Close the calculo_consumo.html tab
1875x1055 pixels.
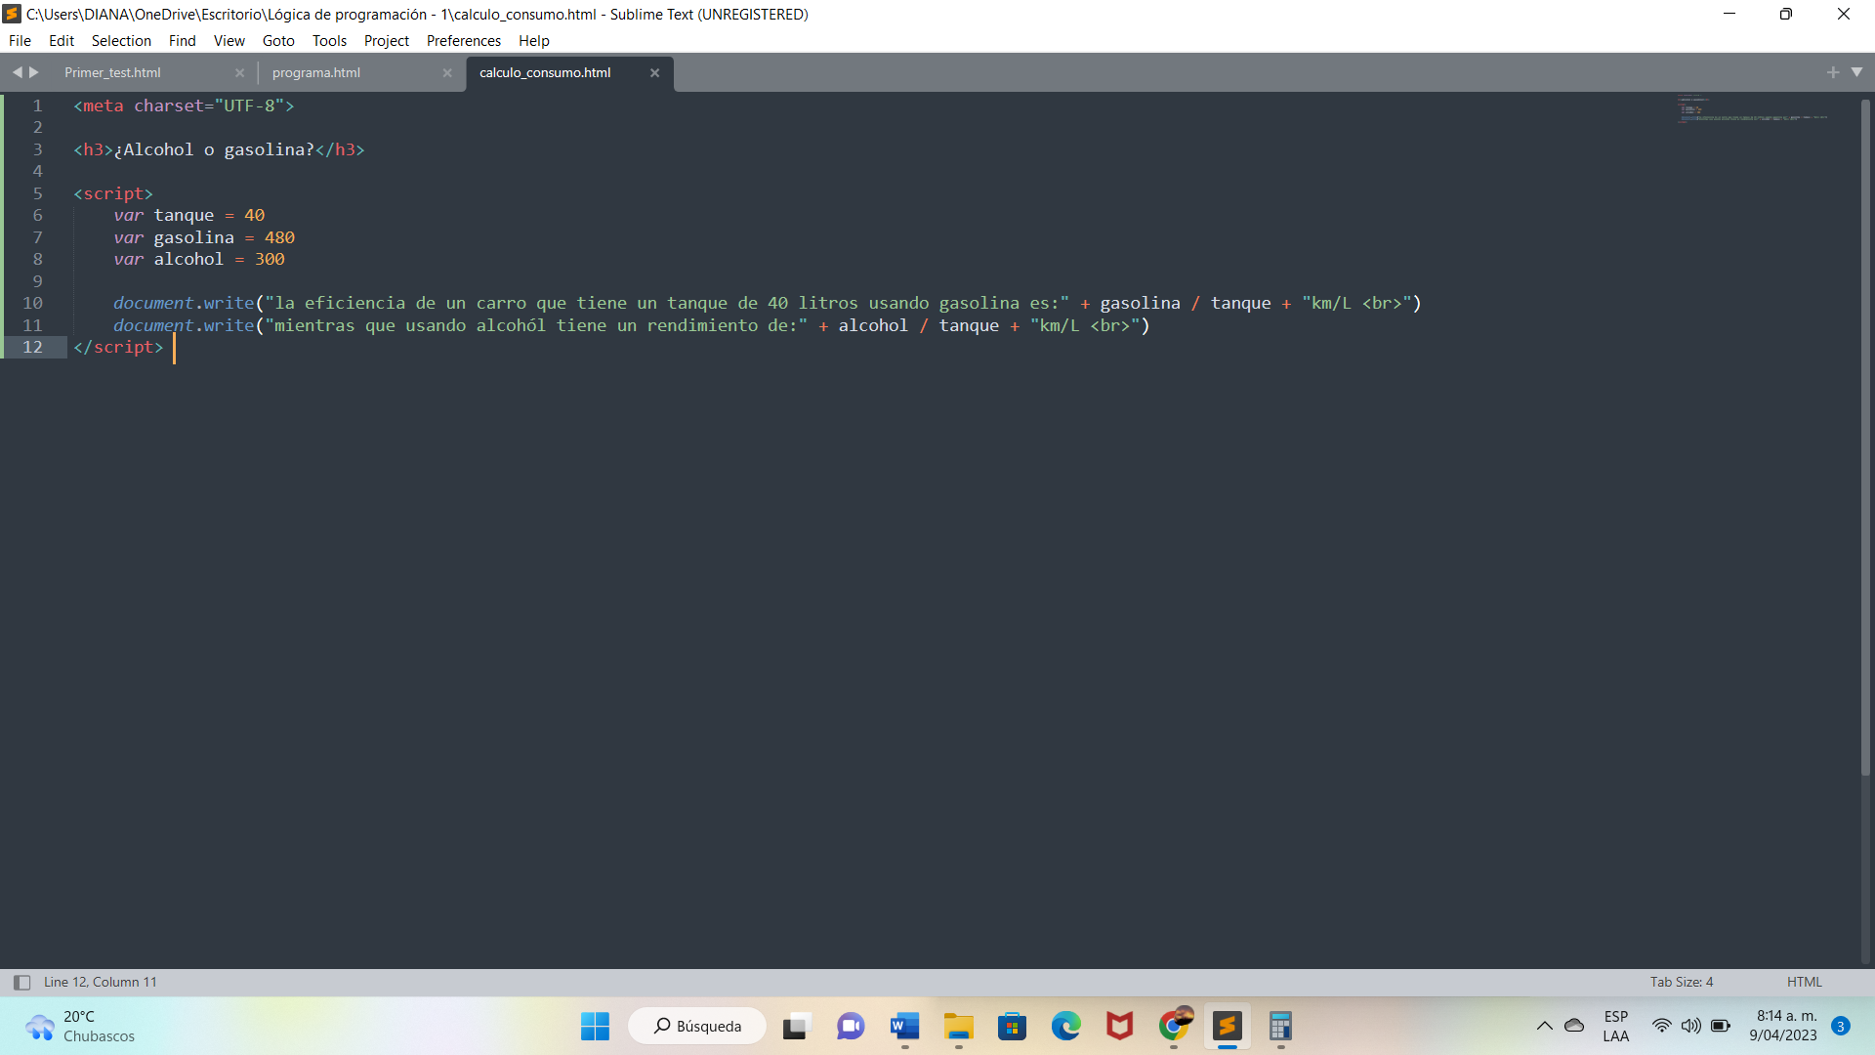(x=655, y=73)
